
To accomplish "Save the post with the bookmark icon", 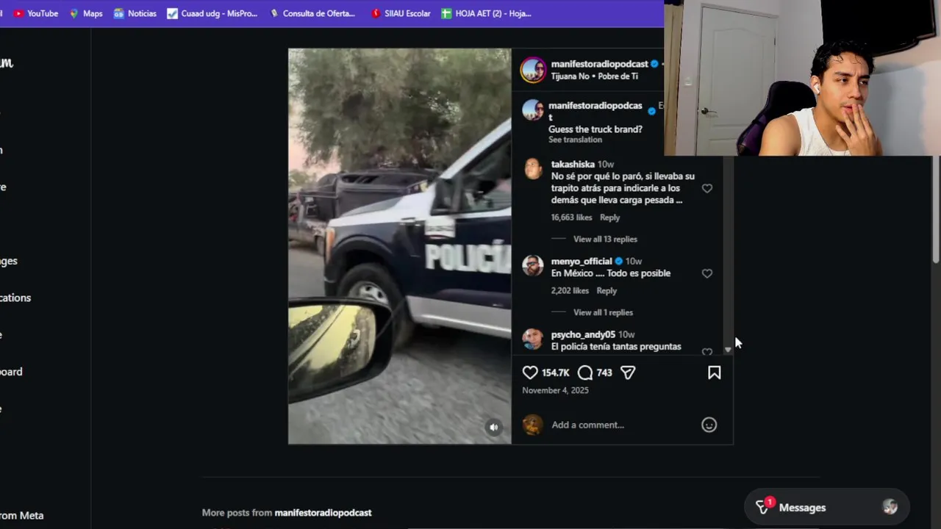I will (714, 373).
